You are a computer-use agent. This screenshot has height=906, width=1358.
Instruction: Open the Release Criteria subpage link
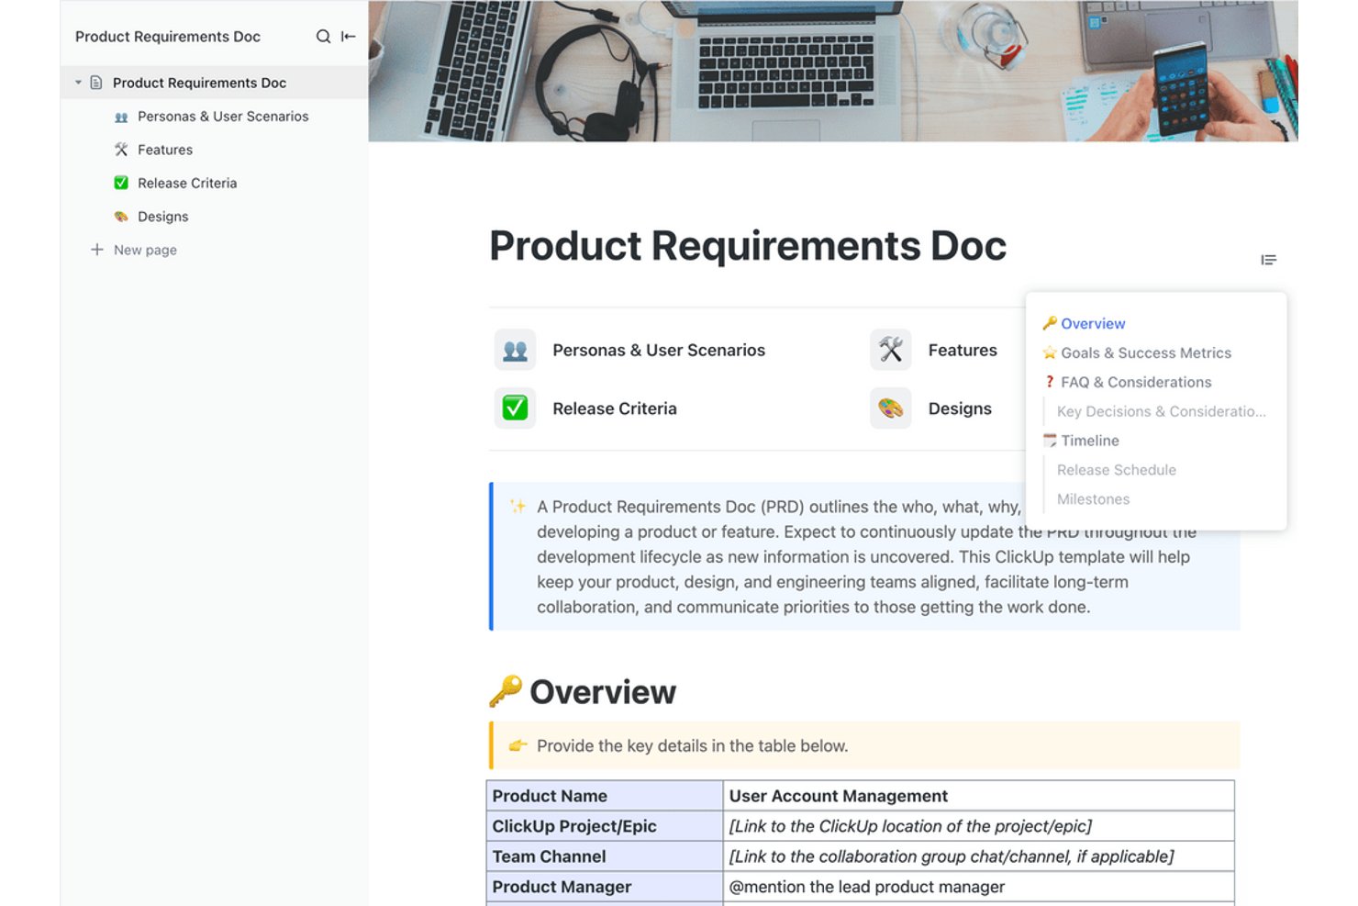pyautogui.click(x=615, y=408)
